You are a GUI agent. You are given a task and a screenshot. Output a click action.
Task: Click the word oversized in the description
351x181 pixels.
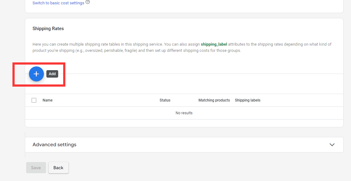(91, 51)
